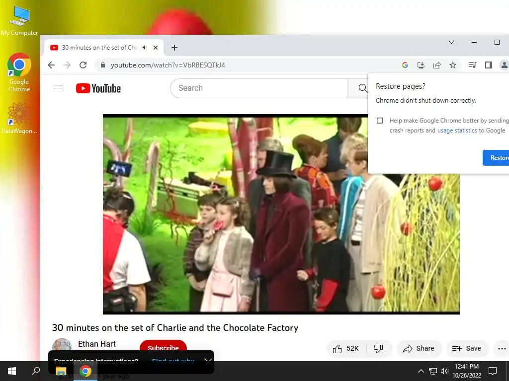The width and height of the screenshot is (509, 381).
Task: Dislike the video with thumbs down
Action: coord(378,349)
